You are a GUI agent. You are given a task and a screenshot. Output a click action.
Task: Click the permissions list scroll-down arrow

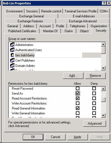point(103,115)
